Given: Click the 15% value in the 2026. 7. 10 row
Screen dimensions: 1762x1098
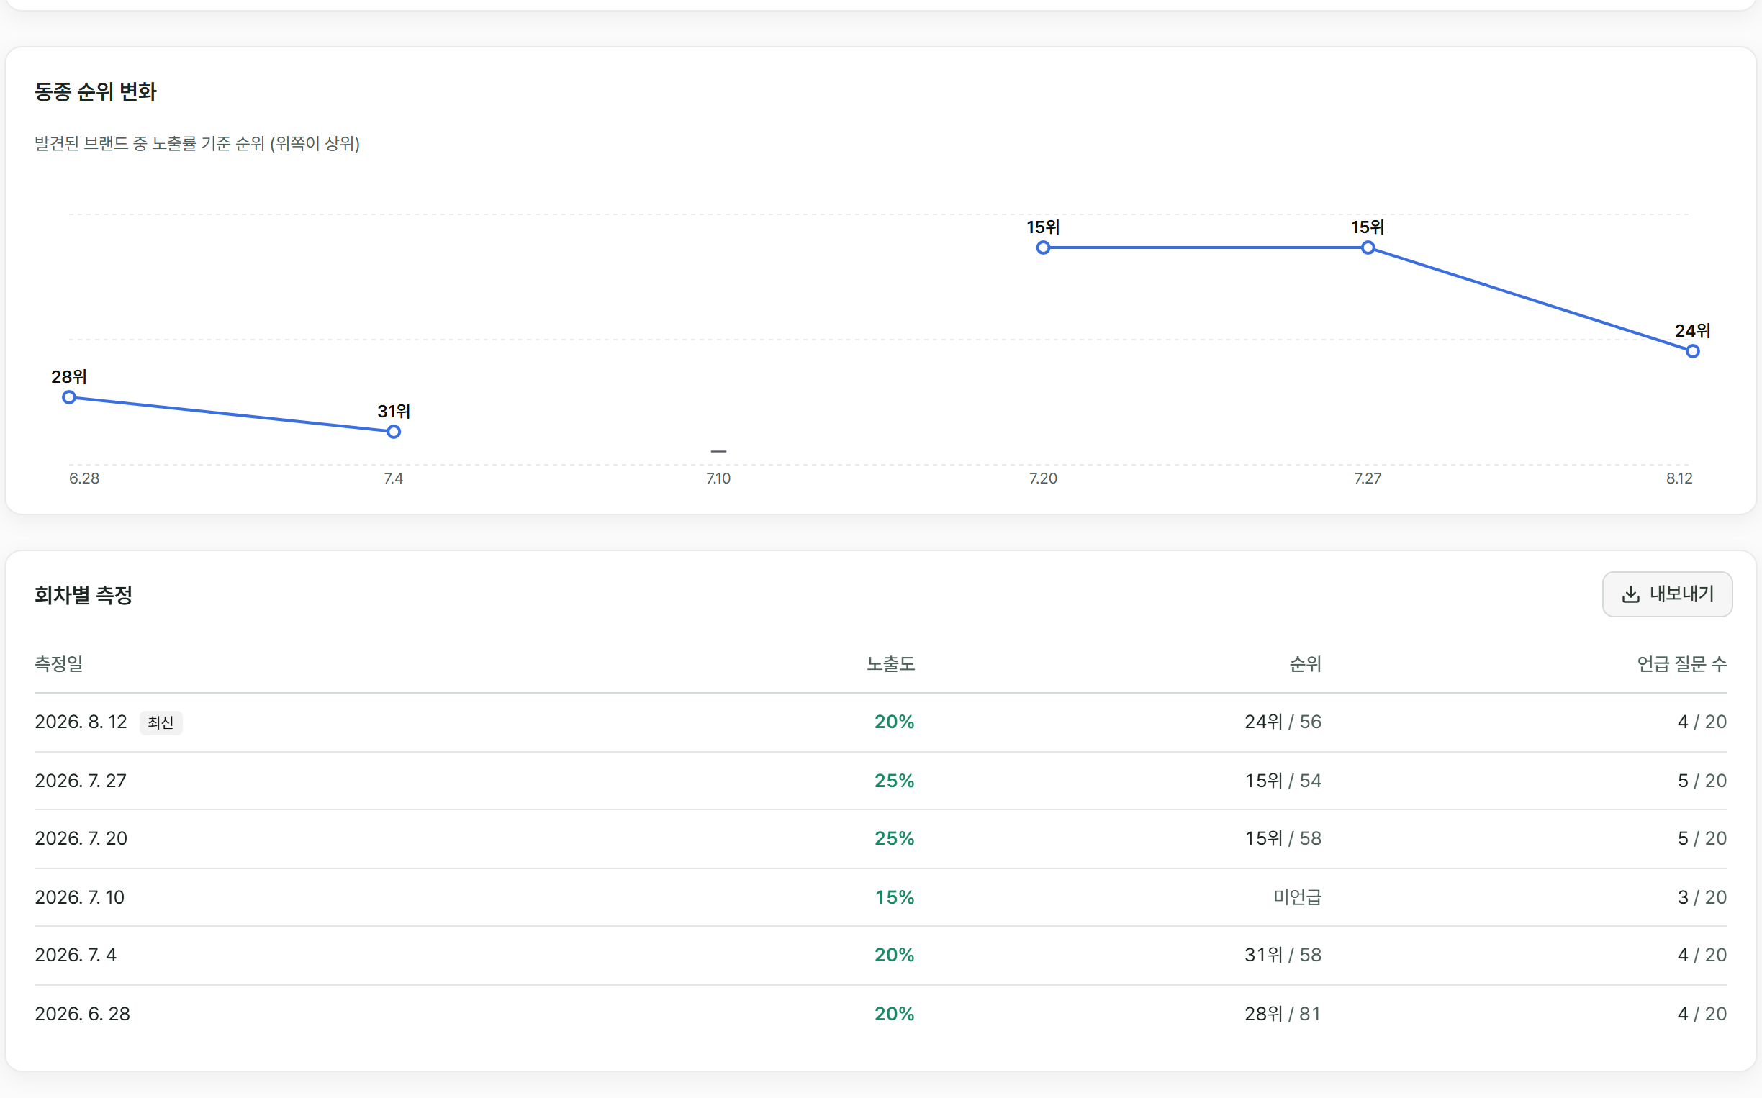Looking at the screenshot, I should pos(895,897).
